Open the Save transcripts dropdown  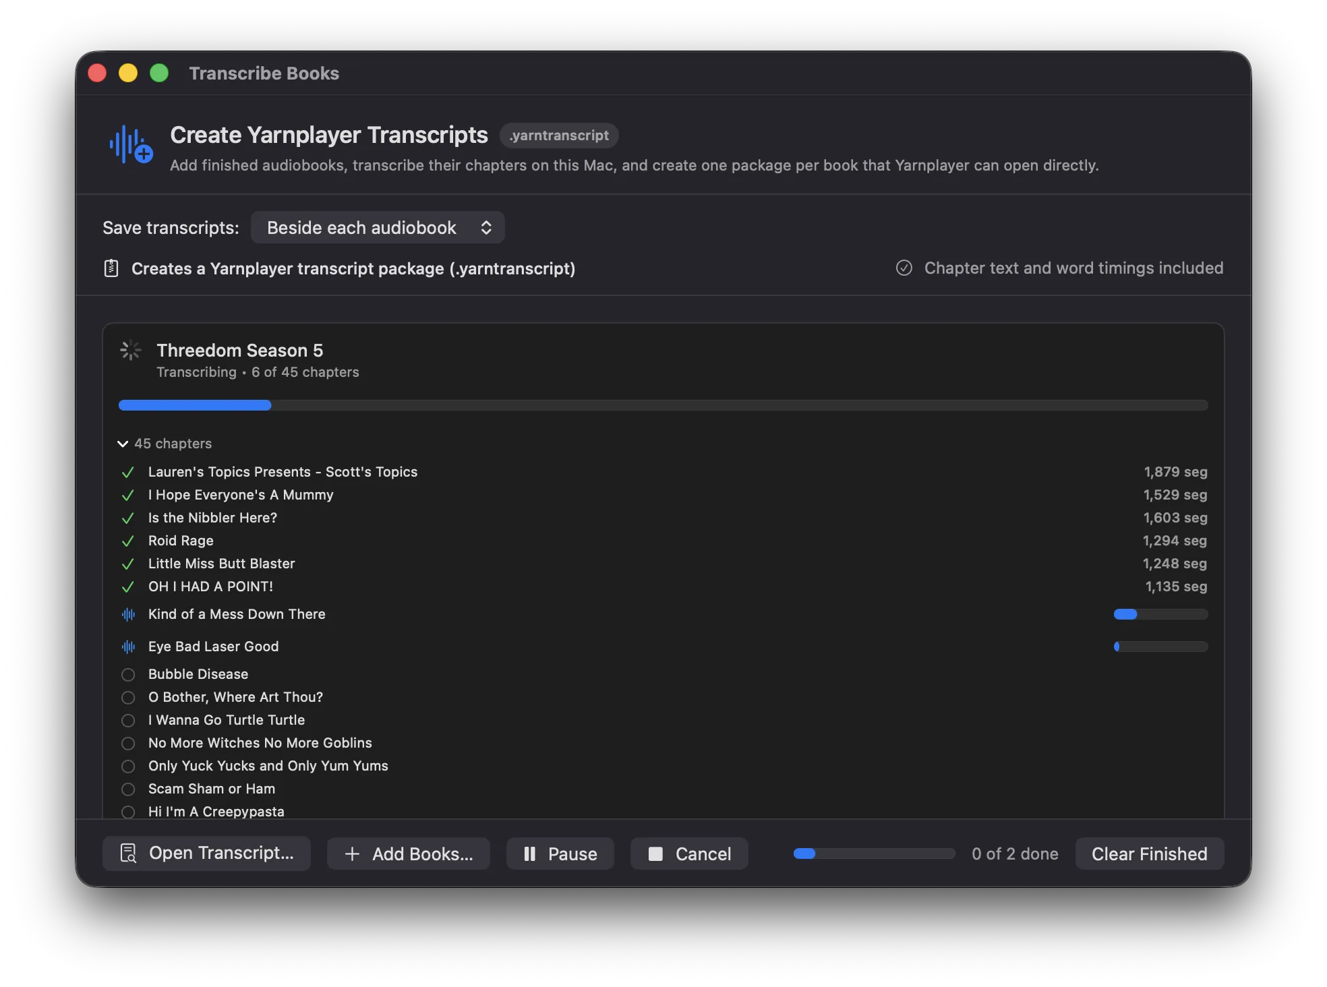378,228
